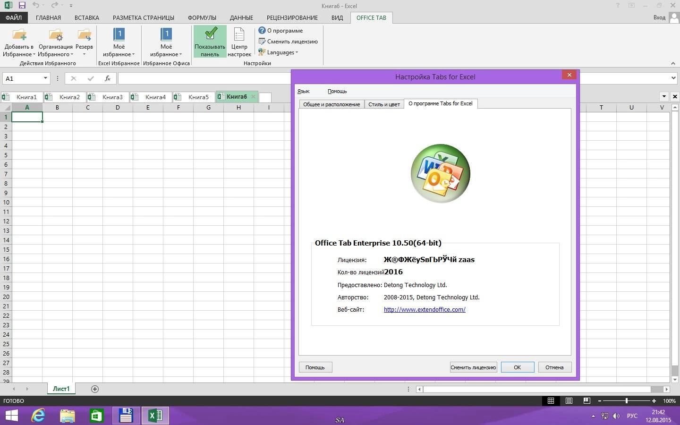This screenshot has width=680, height=425.
Task: Click the Select All corner triangle
Action: tap(6, 107)
